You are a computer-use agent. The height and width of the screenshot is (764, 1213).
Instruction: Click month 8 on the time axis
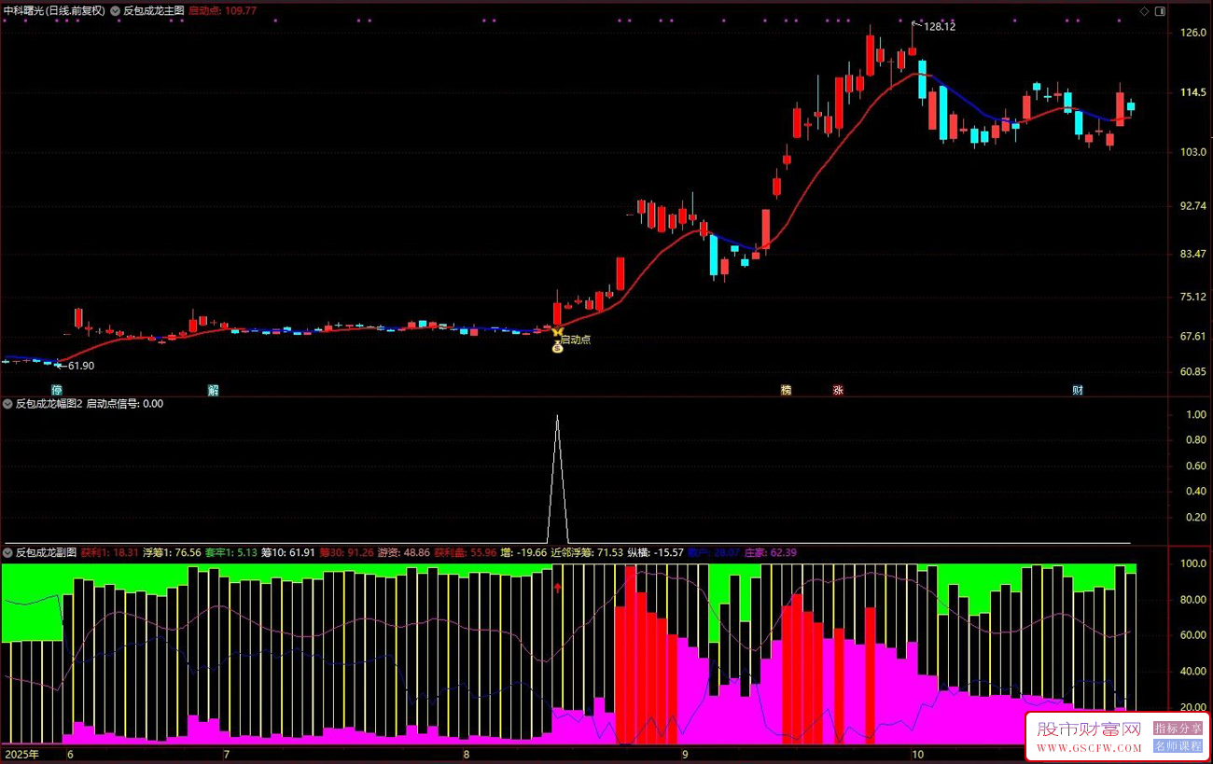pos(467,754)
